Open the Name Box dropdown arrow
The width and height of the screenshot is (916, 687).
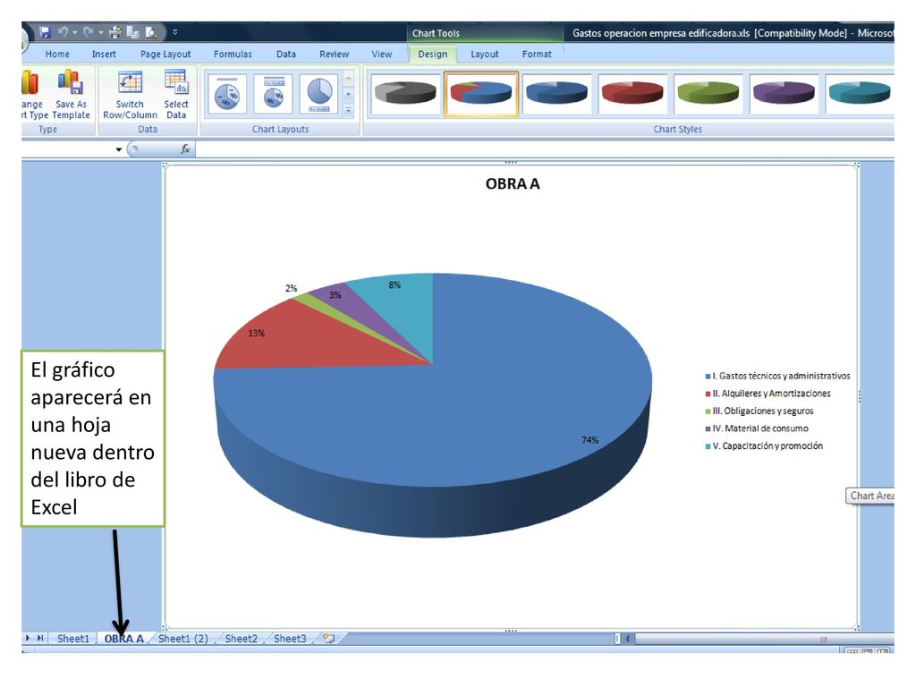(119, 149)
